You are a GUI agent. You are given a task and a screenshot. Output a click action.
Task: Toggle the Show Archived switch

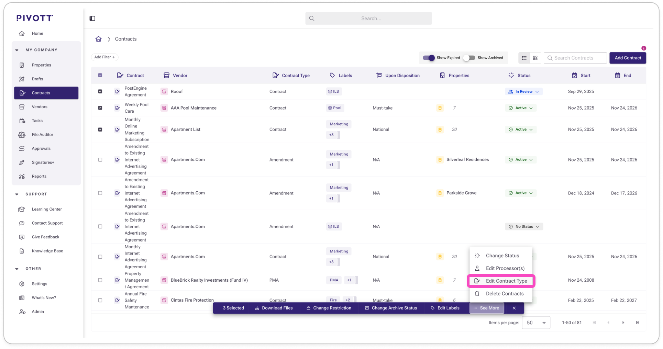(469, 58)
